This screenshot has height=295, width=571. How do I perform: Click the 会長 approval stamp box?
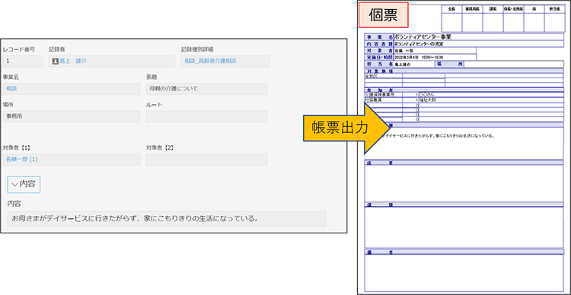452,19
